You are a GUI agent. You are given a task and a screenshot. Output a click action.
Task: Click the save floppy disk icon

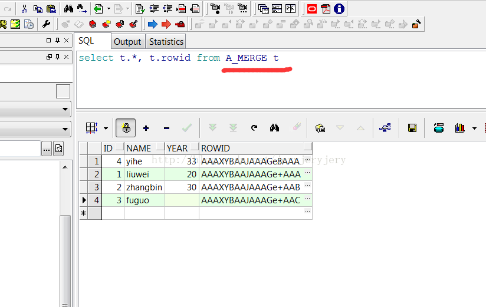(x=412, y=128)
